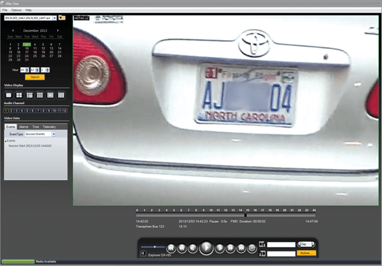Screen dimensions: 382x266
Task: Select December 31 in the calendar
Action: (x=27, y=60)
